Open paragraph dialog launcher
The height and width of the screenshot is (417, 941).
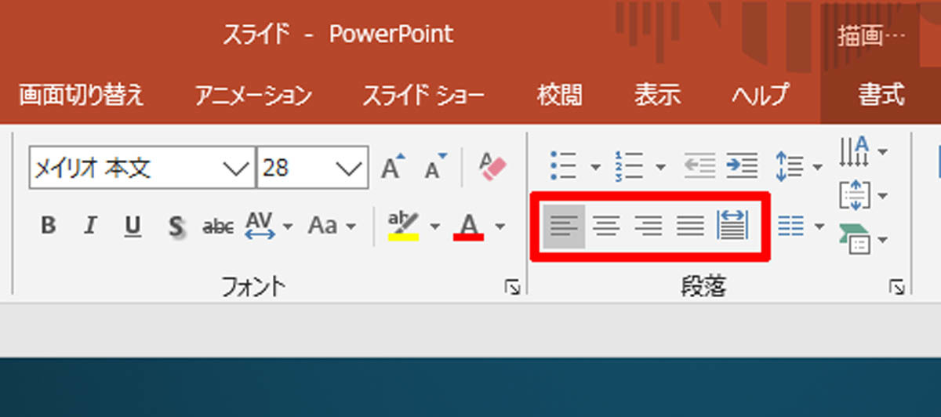click(x=896, y=289)
